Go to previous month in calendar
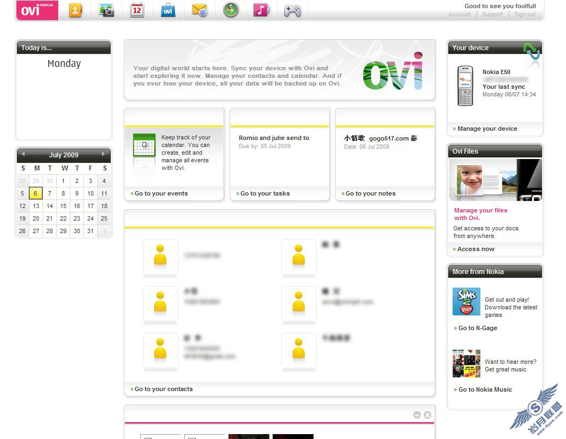566x439 pixels. (23, 154)
